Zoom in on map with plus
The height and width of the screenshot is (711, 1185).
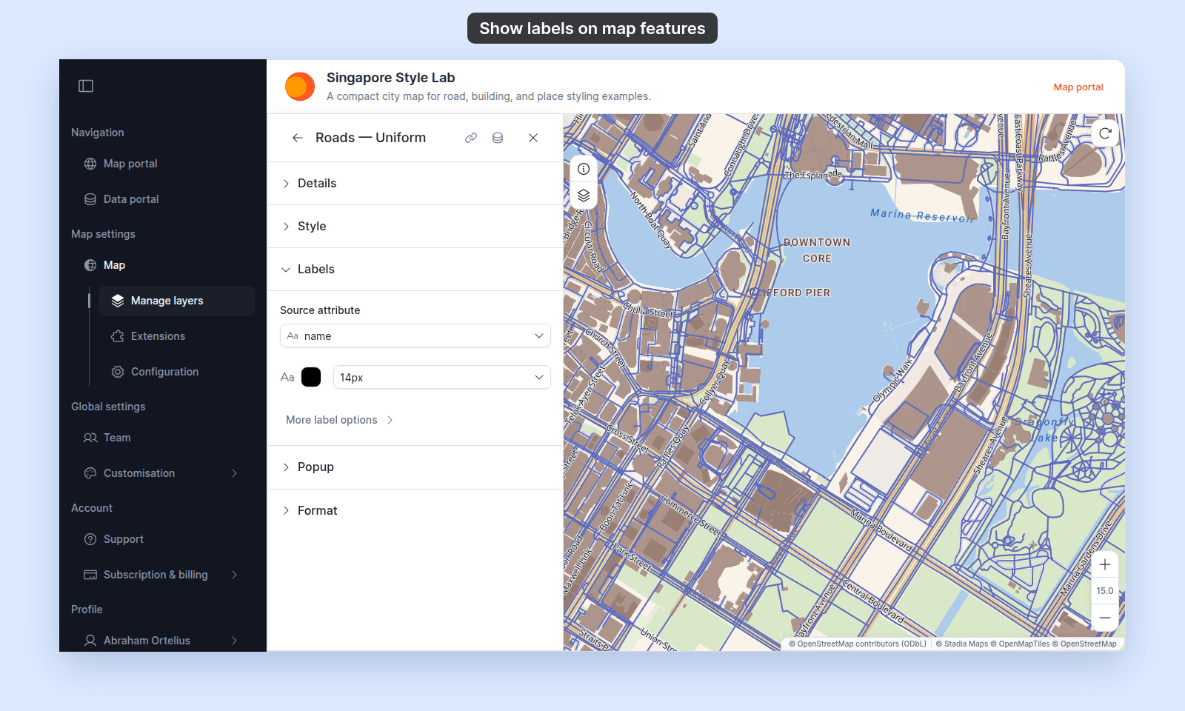point(1105,564)
